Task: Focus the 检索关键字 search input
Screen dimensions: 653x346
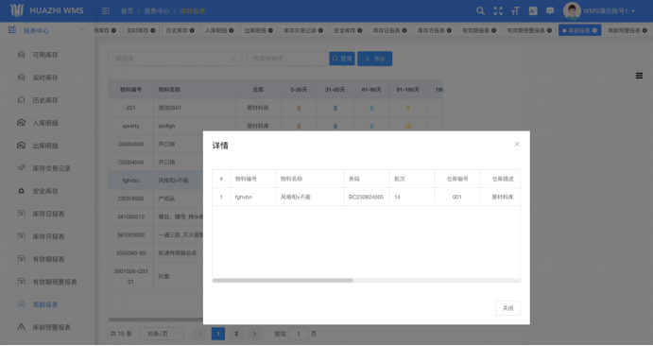Action: pyautogui.click(x=288, y=59)
